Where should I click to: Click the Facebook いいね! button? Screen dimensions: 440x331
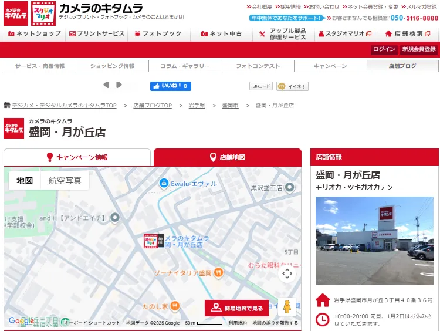point(171,86)
